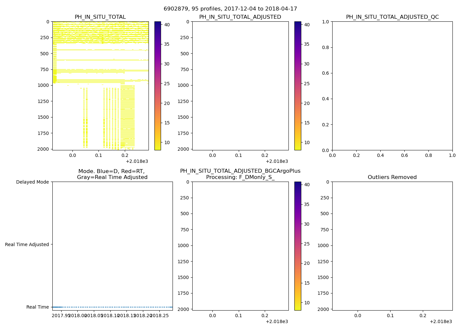This screenshot has height=329, width=461.
Task: Click the colorbar next to the PH_IN_SITU_TOTAL_ADJUSTED plot
Action: click(x=298, y=86)
